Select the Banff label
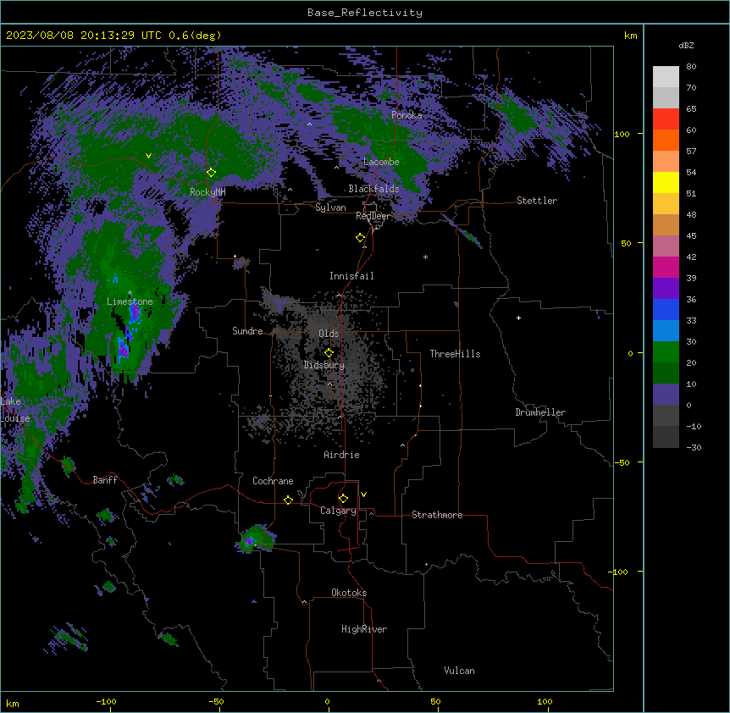The height and width of the screenshot is (713, 730). [x=105, y=480]
